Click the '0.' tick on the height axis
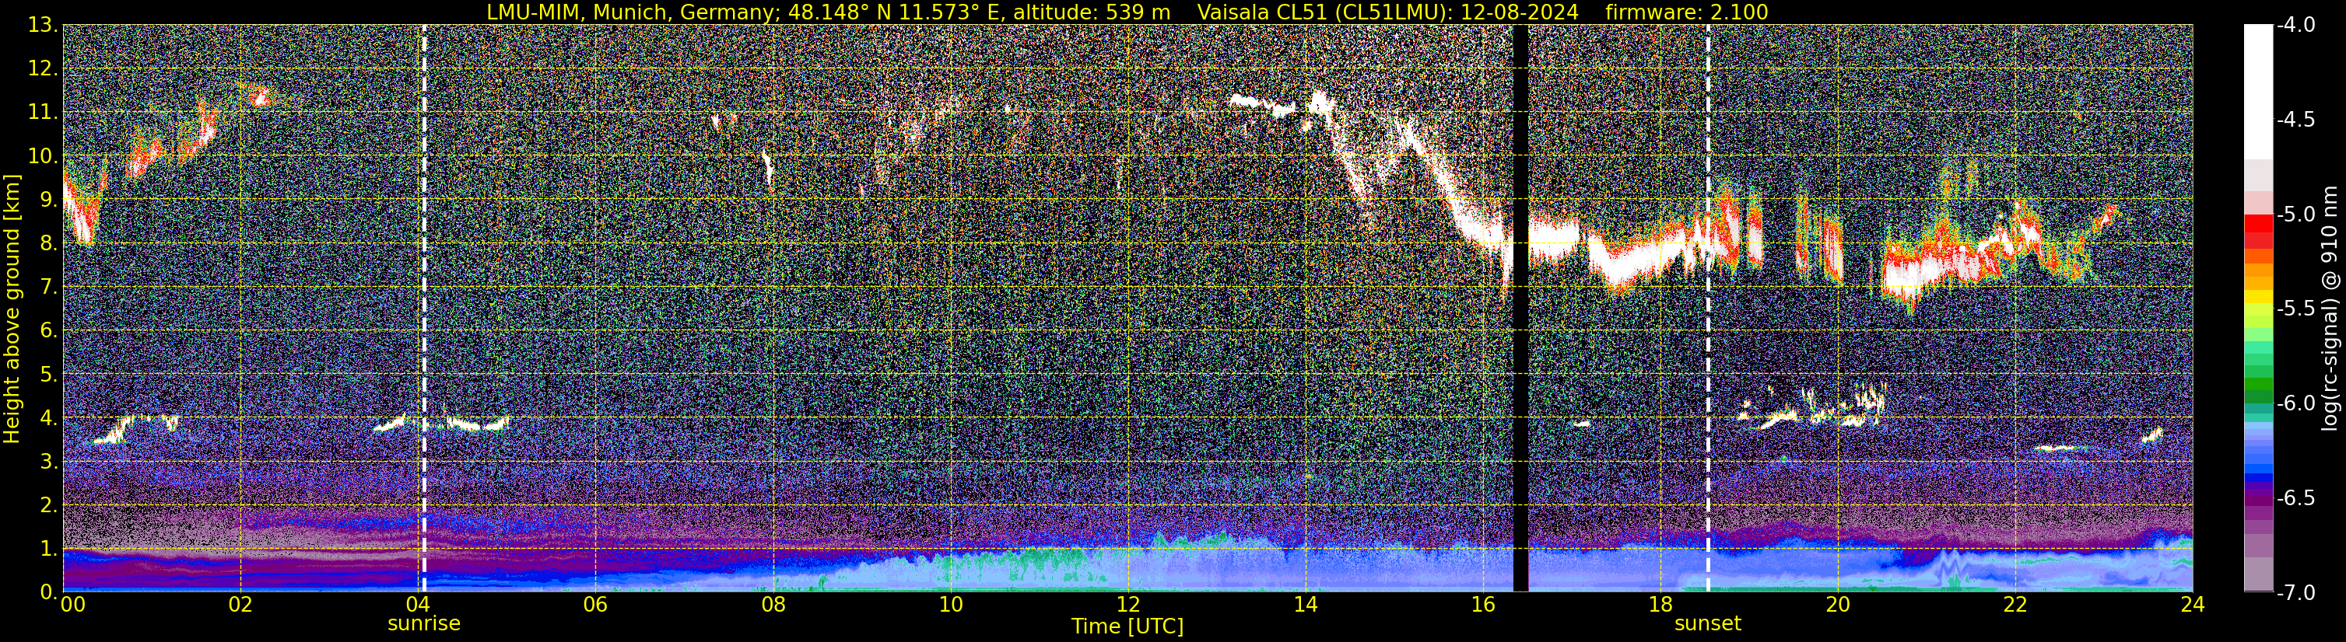The image size is (2346, 642). (48, 592)
